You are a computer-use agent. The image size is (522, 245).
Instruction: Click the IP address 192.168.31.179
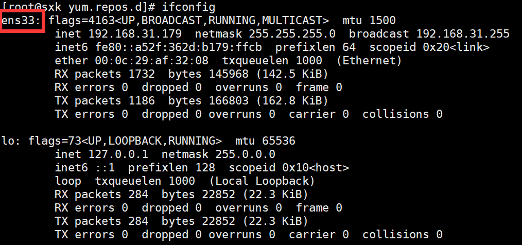(x=135, y=34)
